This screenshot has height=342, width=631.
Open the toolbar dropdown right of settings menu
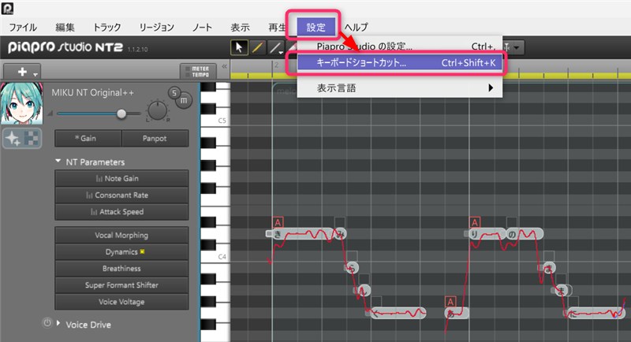(517, 47)
